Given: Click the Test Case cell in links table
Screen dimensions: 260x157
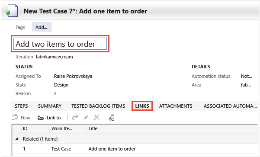Looking at the screenshot, I should coord(61,149).
